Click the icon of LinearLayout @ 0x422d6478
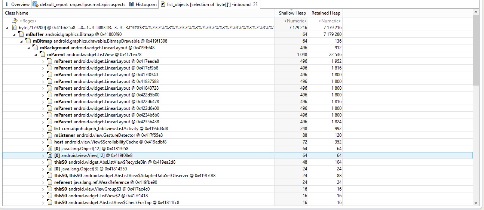The width and height of the screenshot is (484, 210). pos(50,102)
